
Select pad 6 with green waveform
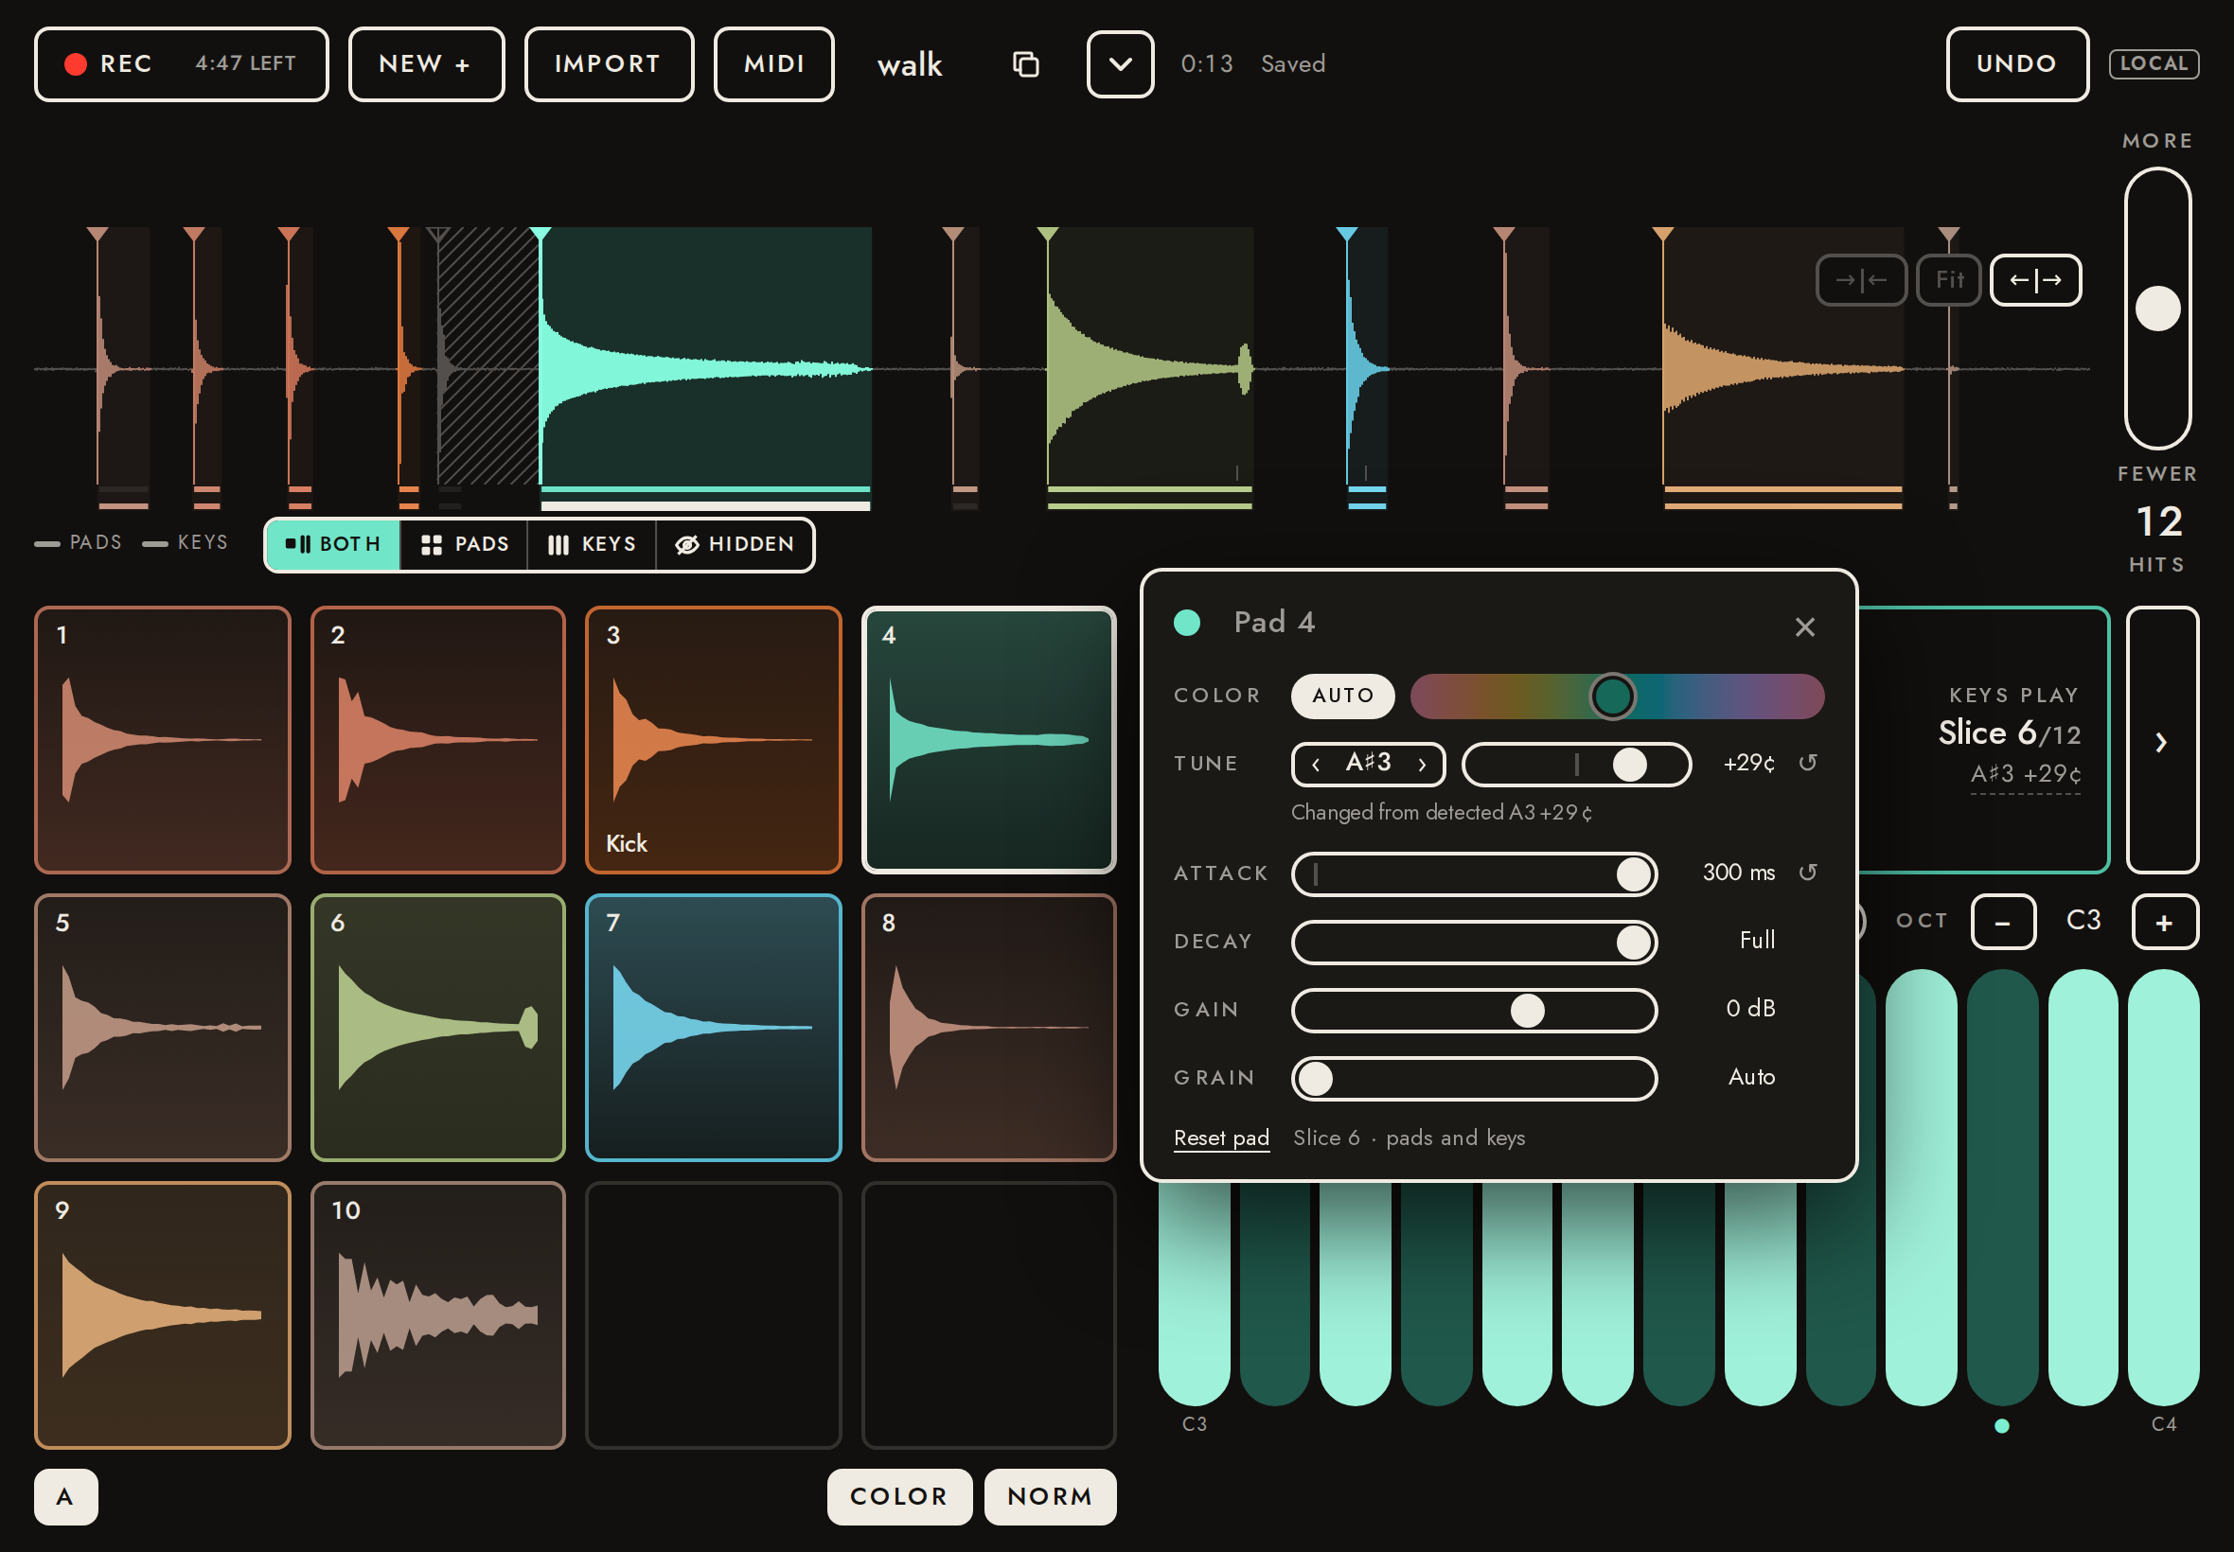437,1028
